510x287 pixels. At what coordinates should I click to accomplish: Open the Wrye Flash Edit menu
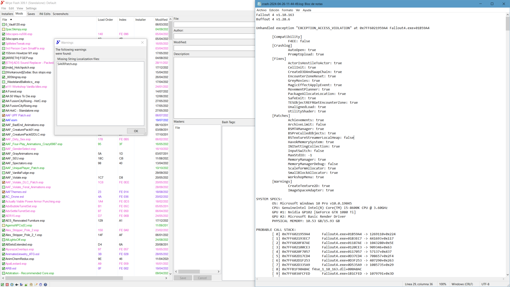pos(11,9)
